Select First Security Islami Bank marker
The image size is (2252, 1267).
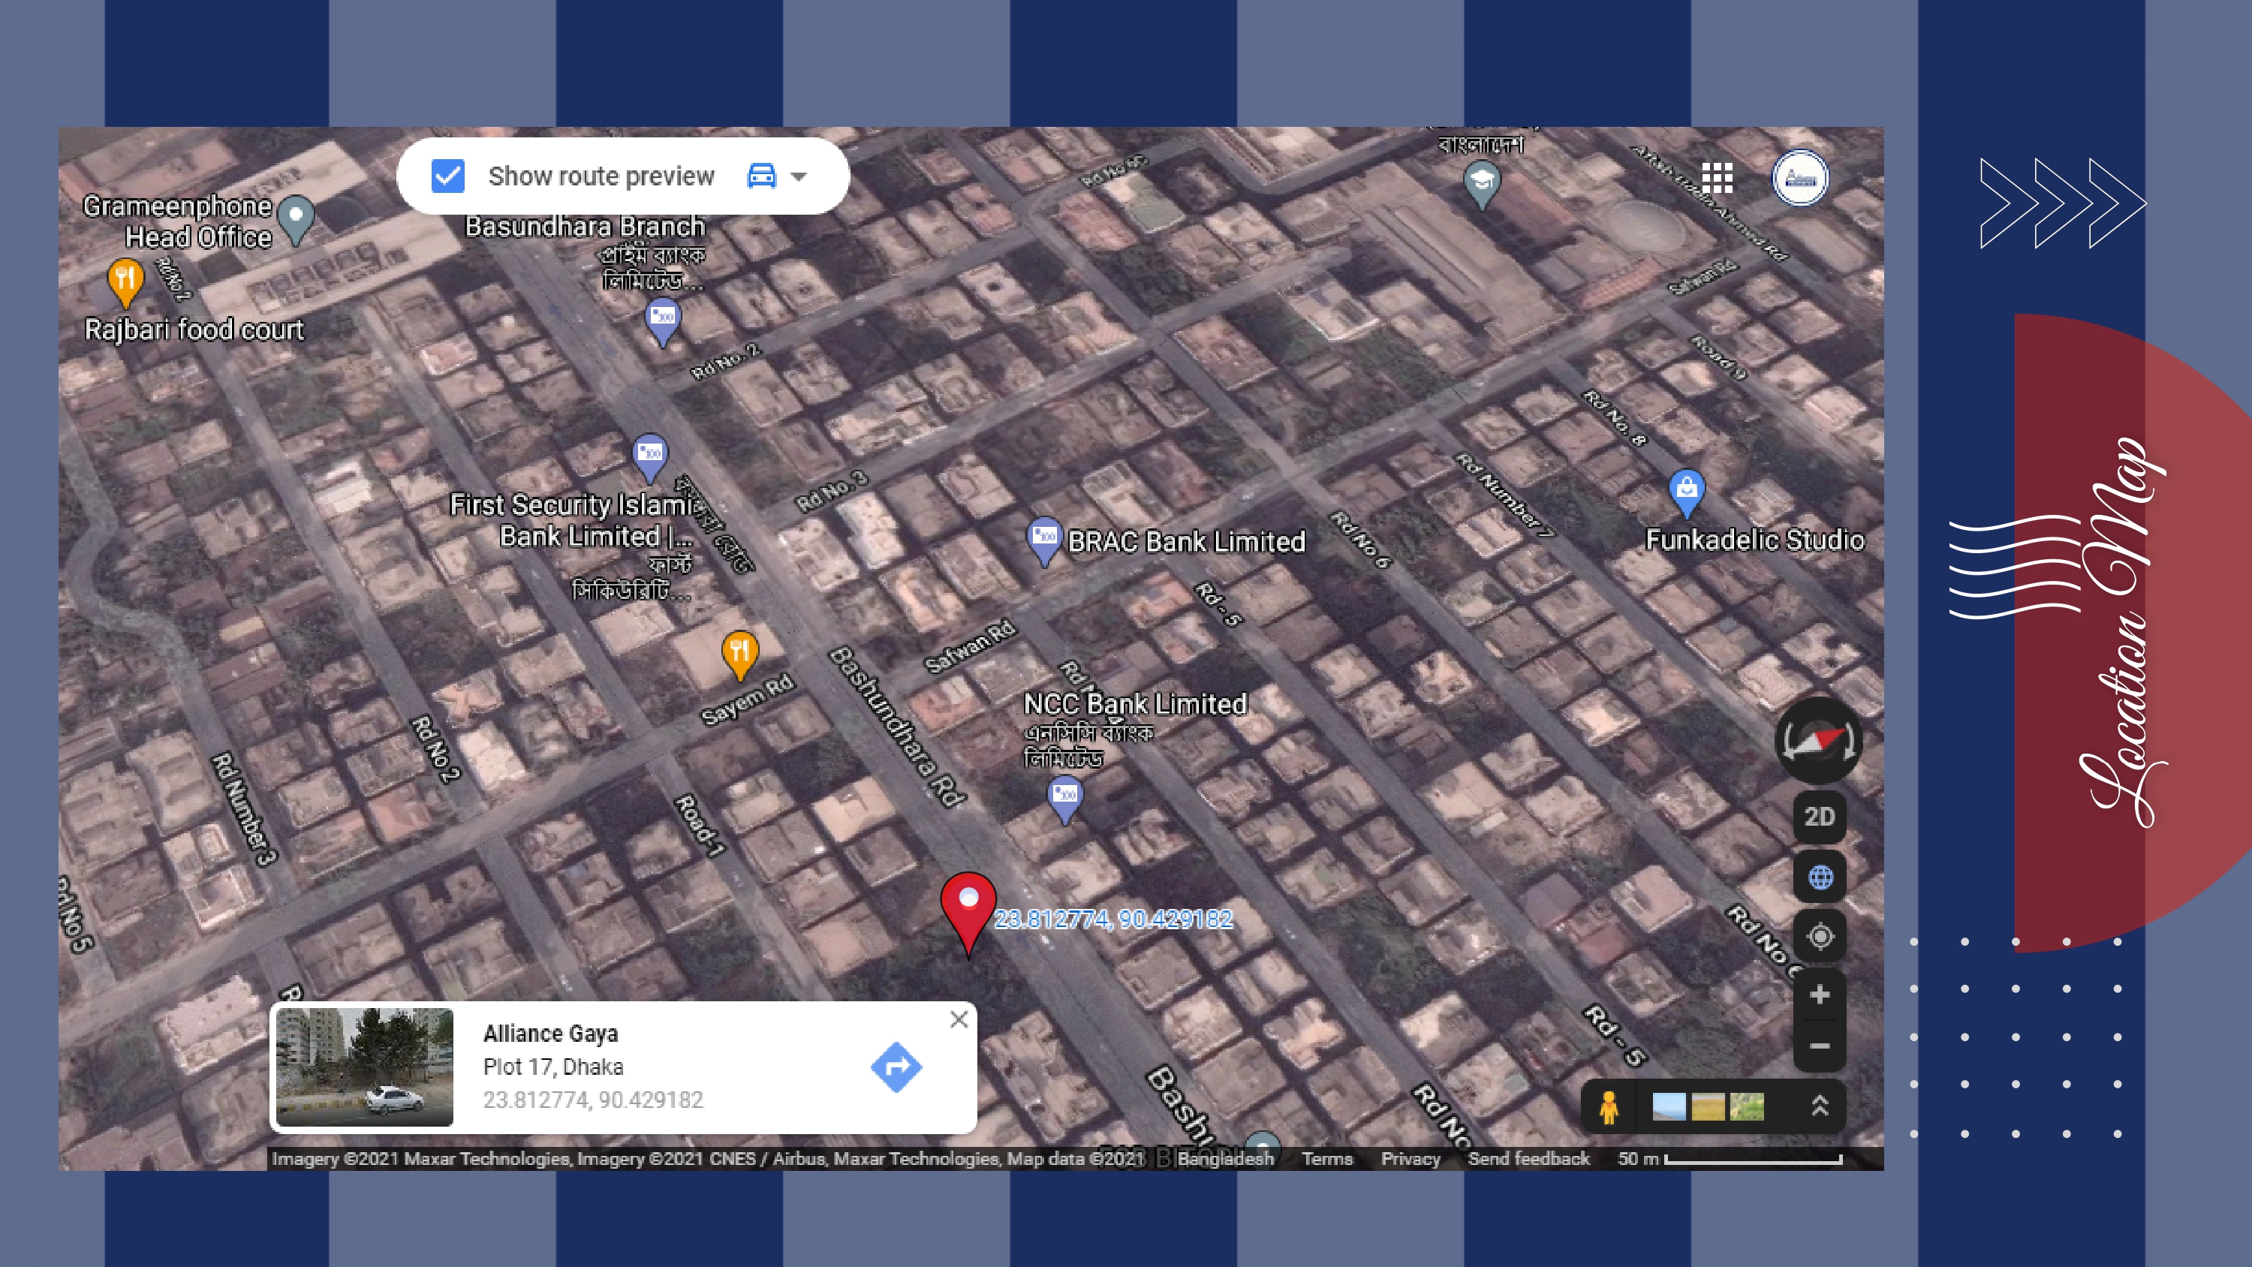click(x=649, y=458)
